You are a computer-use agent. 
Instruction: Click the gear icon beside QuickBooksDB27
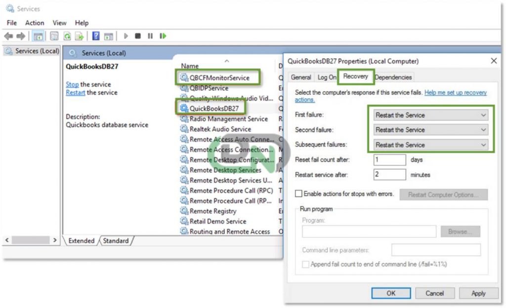(x=184, y=108)
